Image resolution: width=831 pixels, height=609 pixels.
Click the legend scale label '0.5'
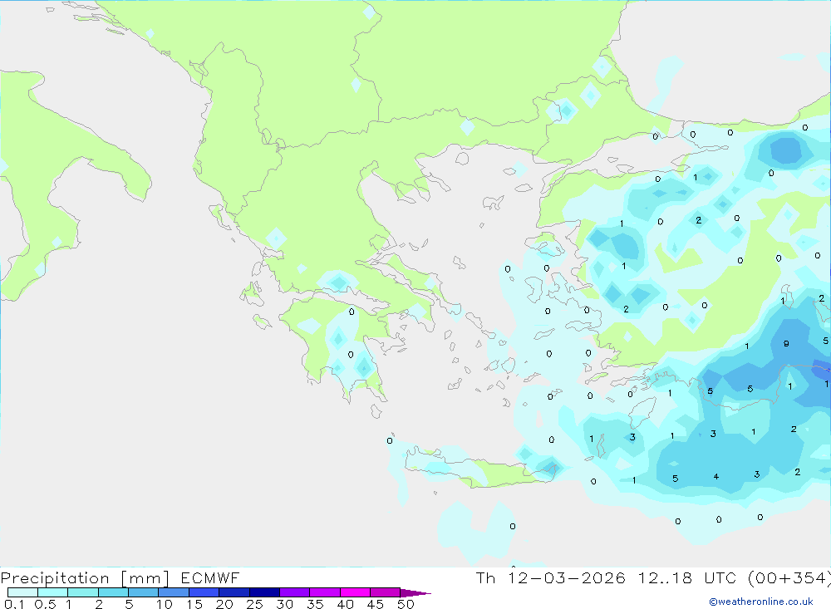(x=45, y=604)
